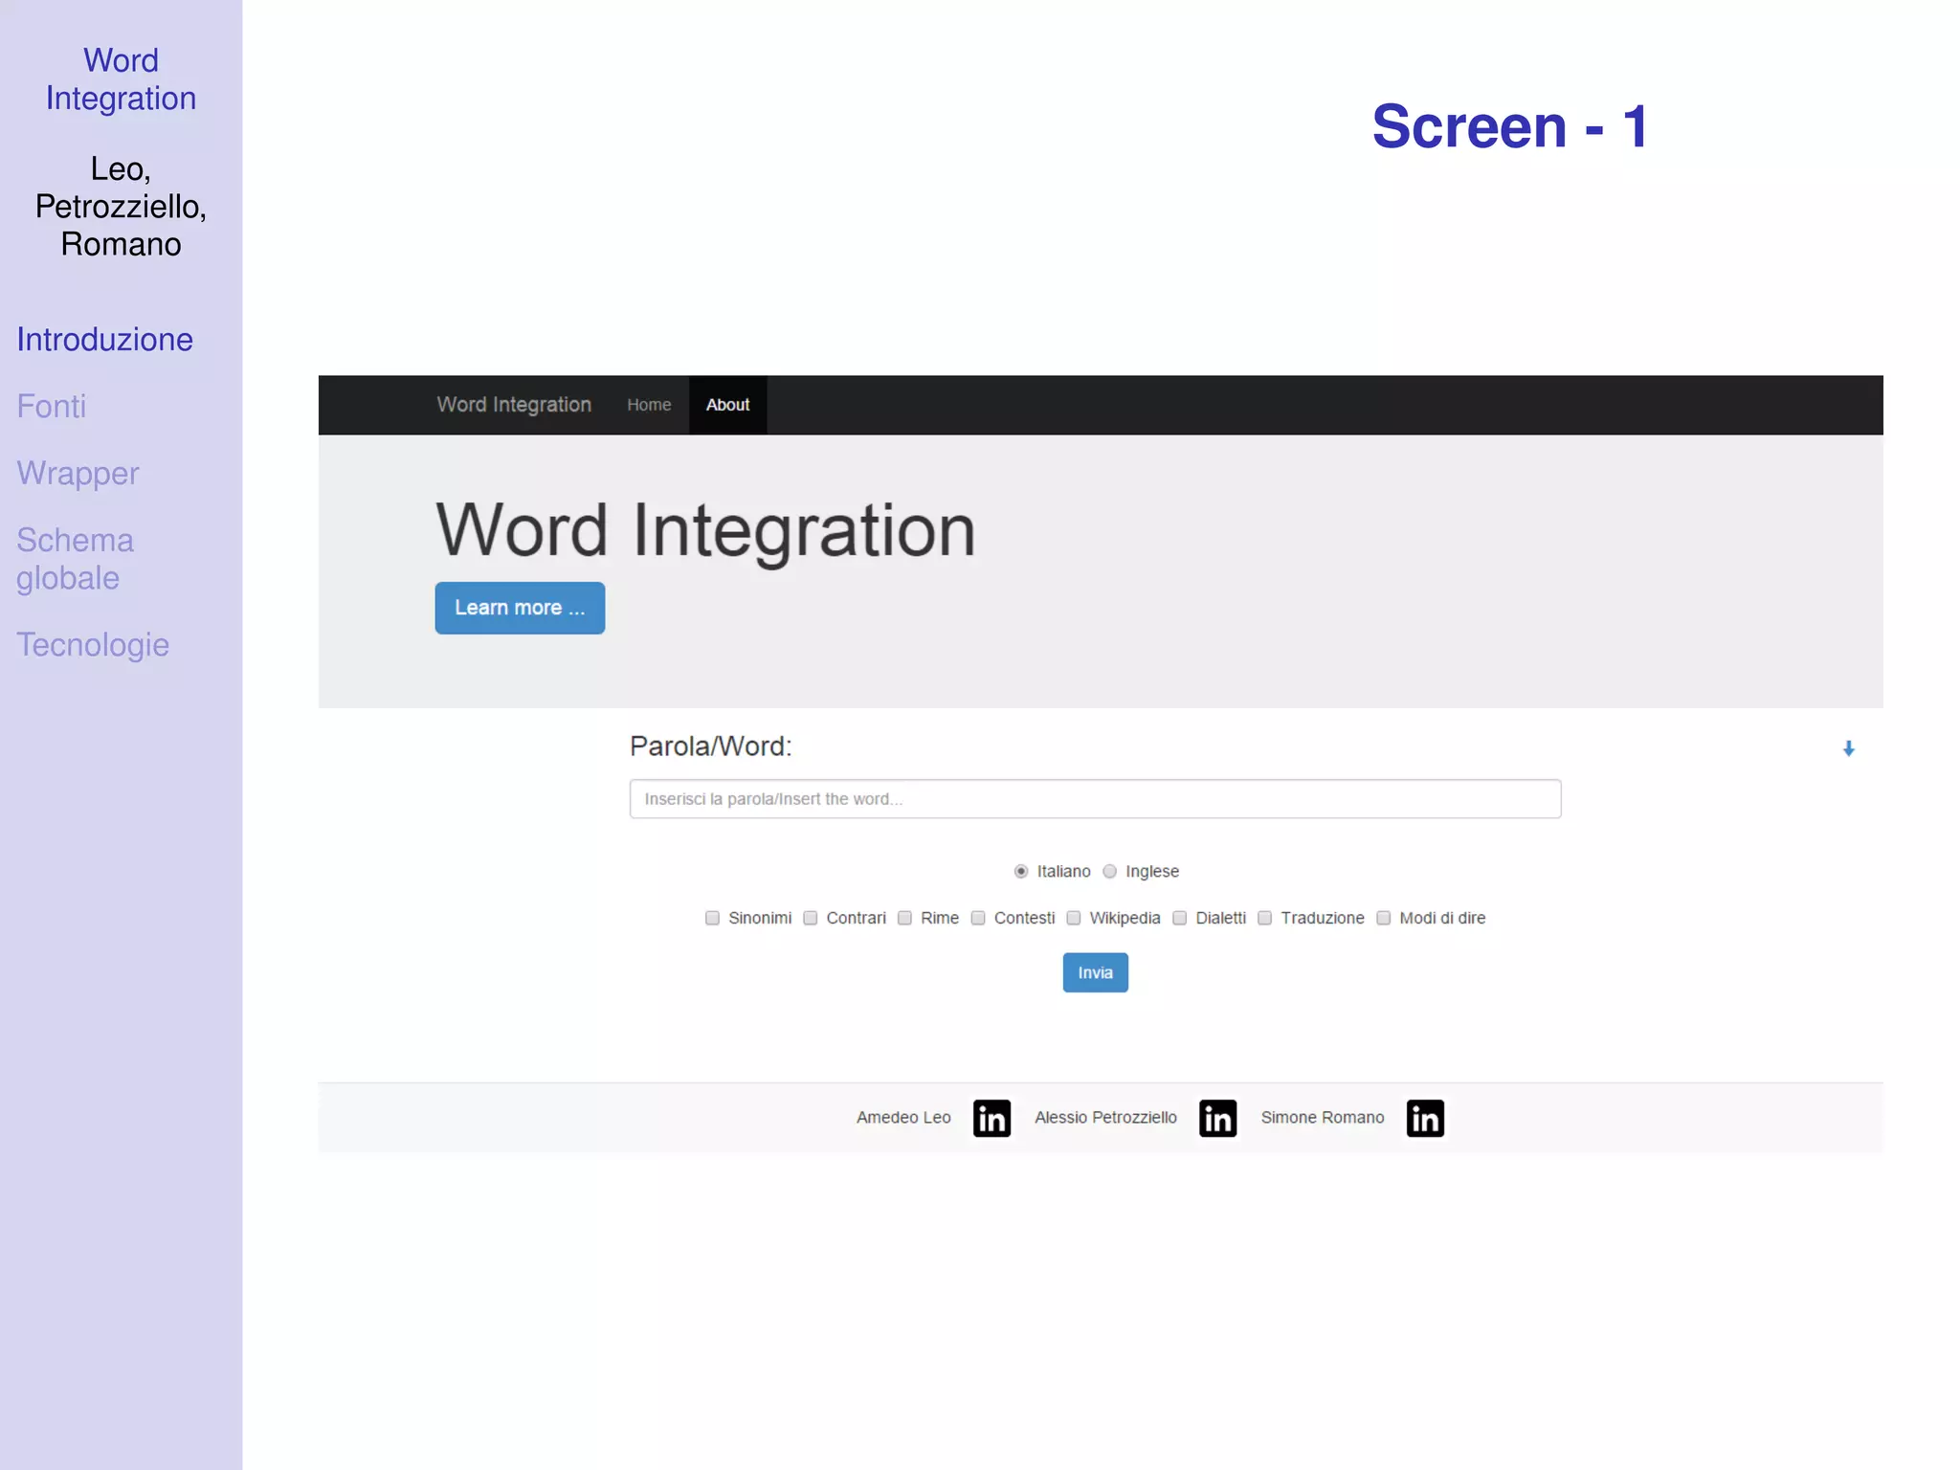Open Simone Romano's LinkedIn icon
This screenshot has width=1960, height=1470.
click(x=1425, y=1118)
